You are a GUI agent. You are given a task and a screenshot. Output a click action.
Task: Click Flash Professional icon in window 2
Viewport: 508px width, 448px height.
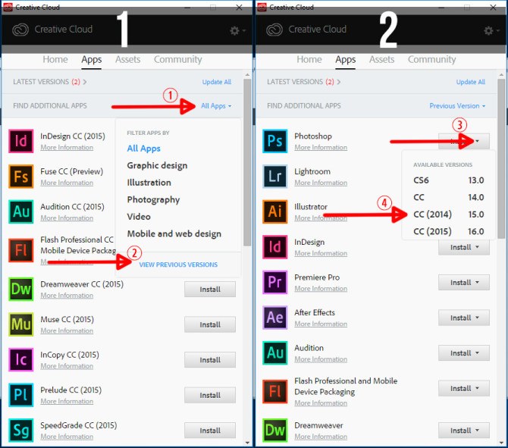point(274,391)
